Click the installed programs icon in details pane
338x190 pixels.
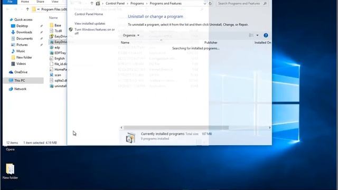(130, 137)
